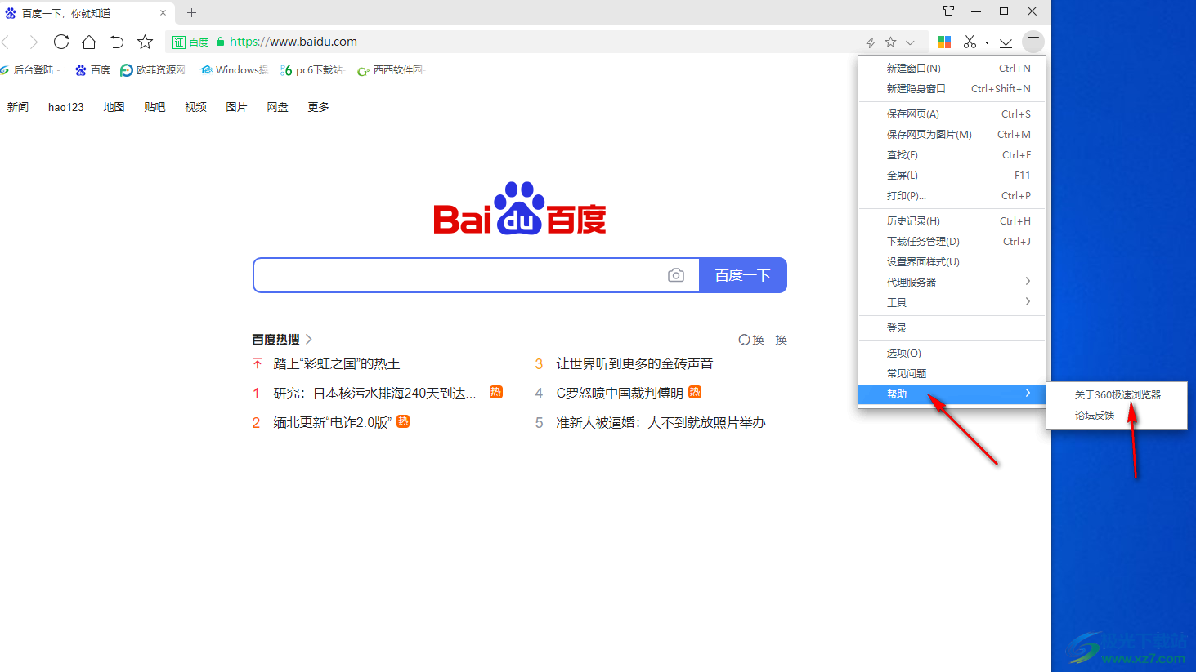Click the lightning speed mode icon

click(x=871, y=42)
